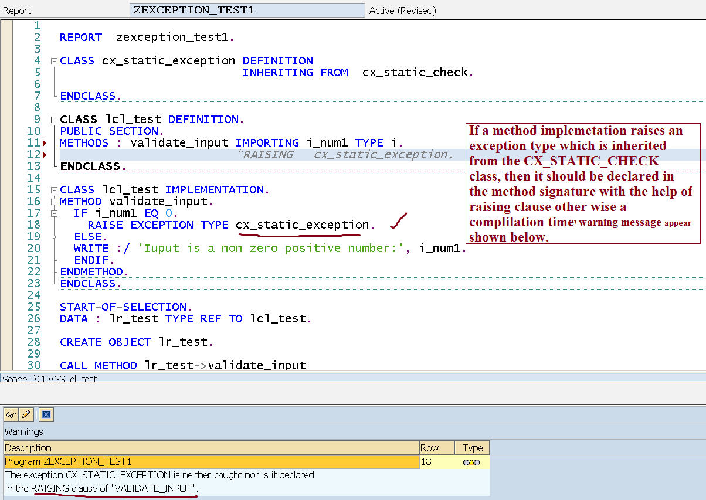706x500 pixels.
Task: Collapse CLASS lcl_test IMPLEMENTATION block
Action: (54, 190)
